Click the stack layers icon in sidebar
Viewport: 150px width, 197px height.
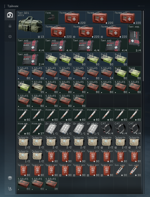pos(10,178)
